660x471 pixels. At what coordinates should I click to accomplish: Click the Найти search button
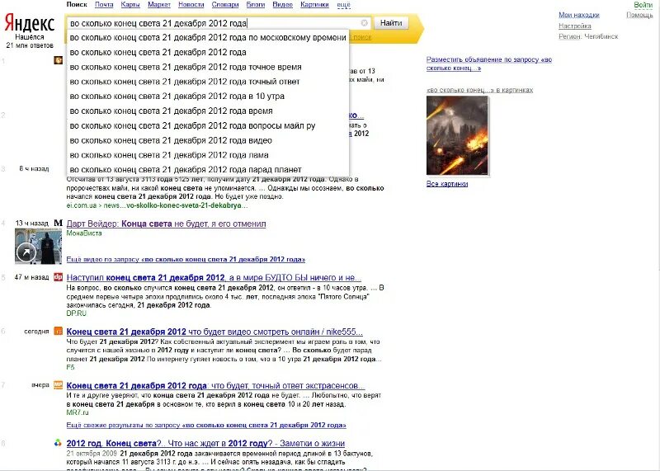pos(391,23)
